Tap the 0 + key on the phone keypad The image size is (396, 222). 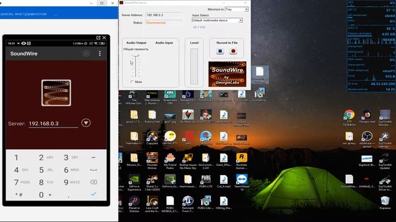tap(45, 195)
